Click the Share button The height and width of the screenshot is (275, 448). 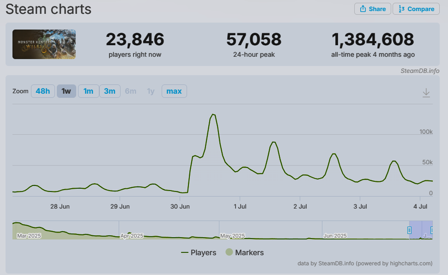373,9
